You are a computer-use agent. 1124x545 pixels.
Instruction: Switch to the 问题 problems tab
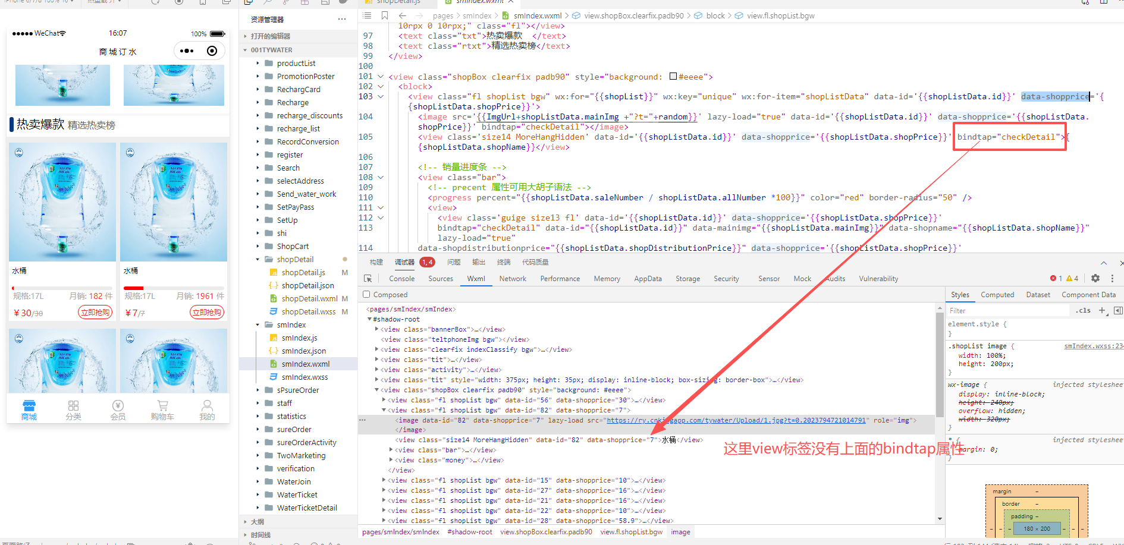pos(454,262)
